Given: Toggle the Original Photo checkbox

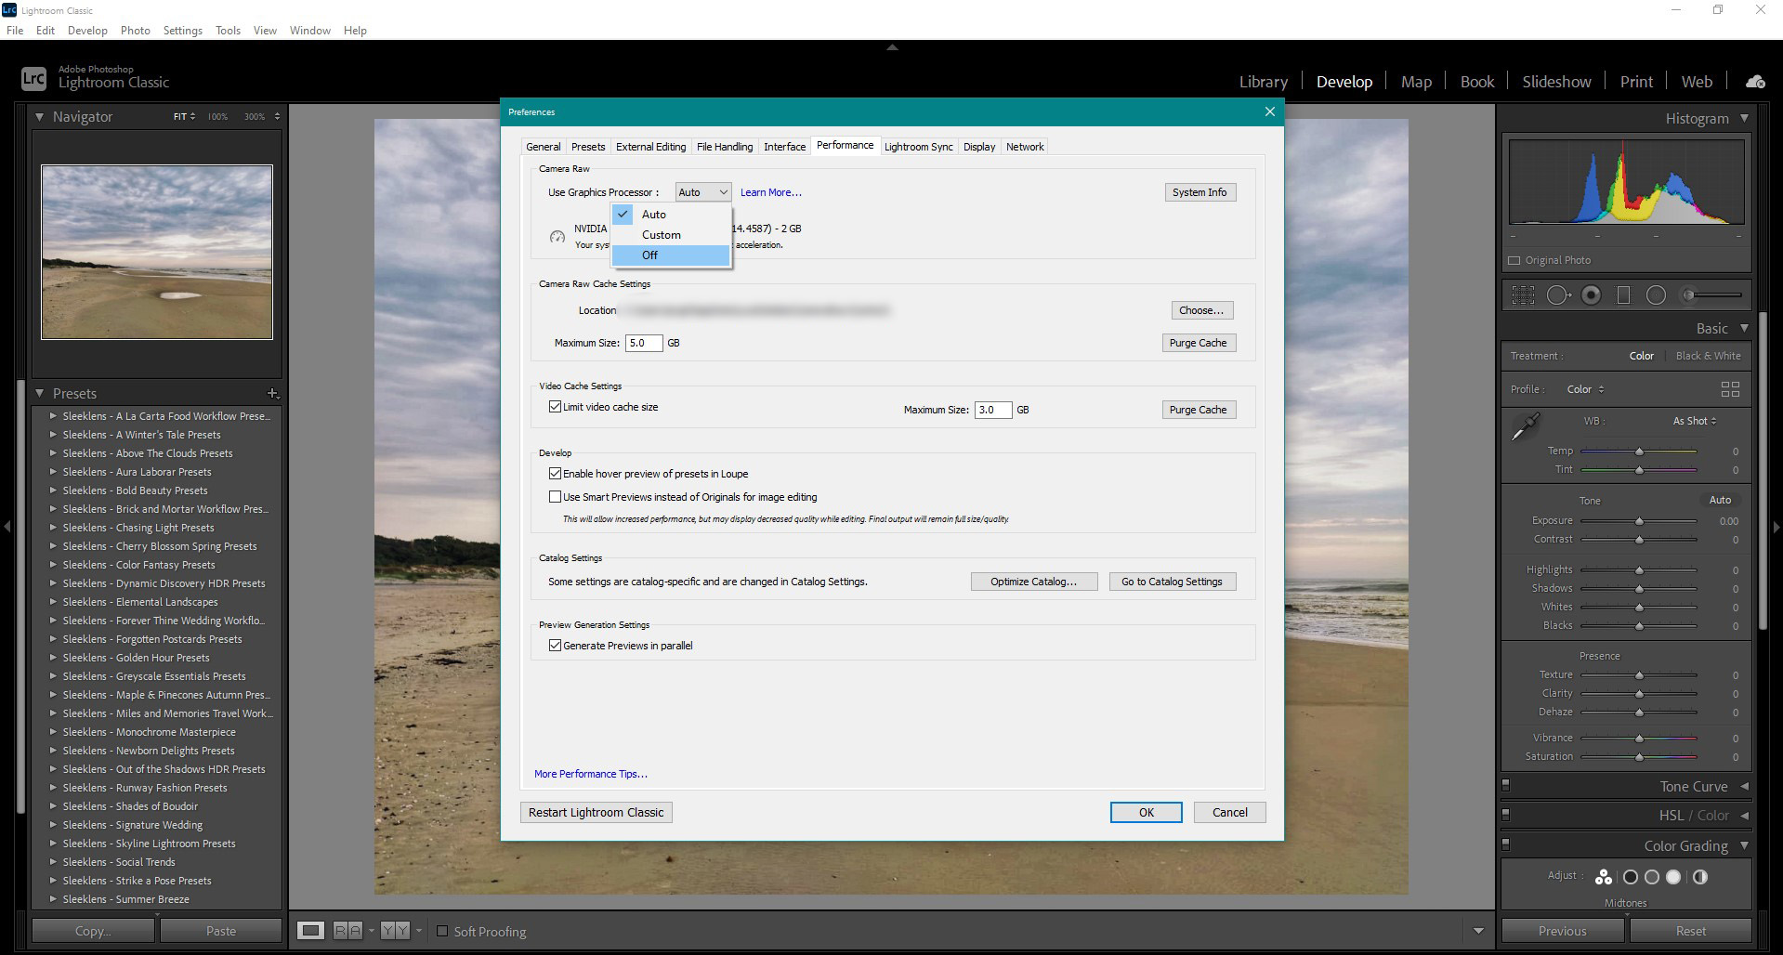Looking at the screenshot, I should pyautogui.click(x=1514, y=261).
